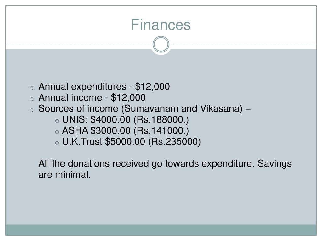Click the bullet marker before ASHA
The width and height of the screenshot is (322, 241).
pyautogui.click(x=57, y=132)
